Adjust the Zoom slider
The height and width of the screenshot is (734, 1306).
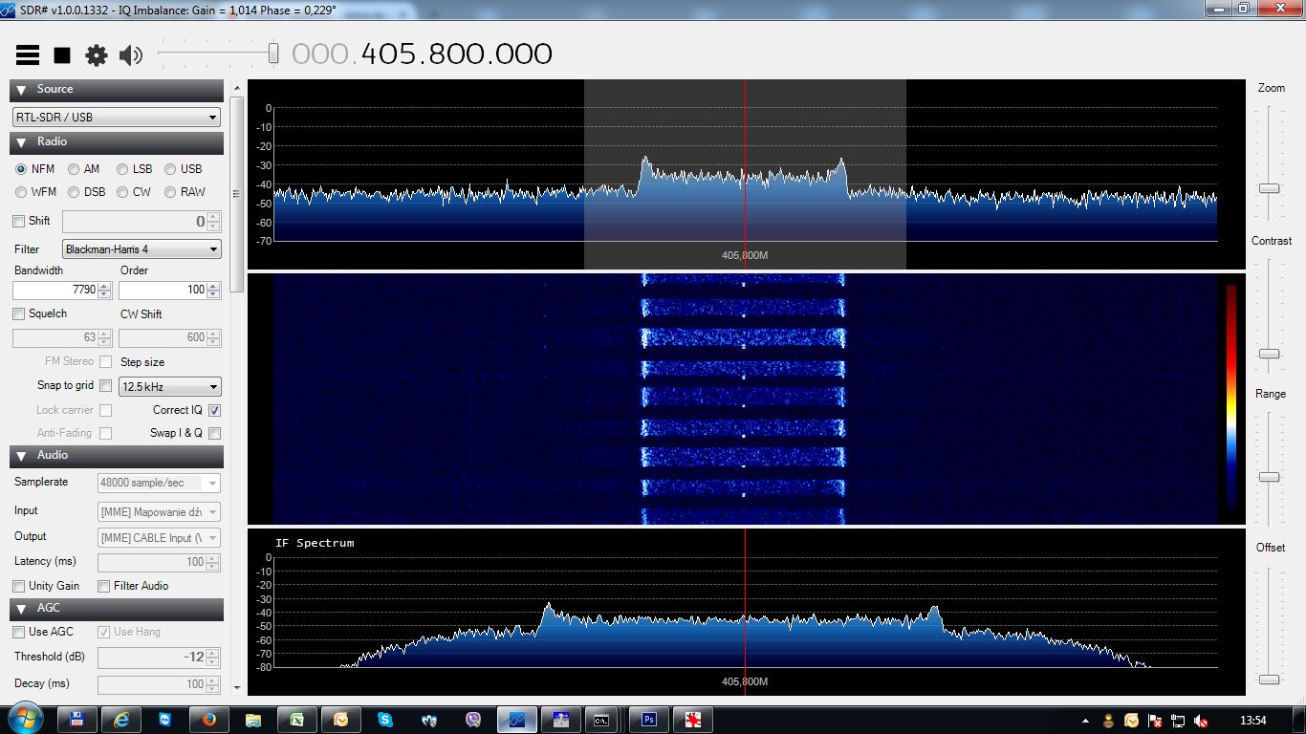pos(1269,188)
